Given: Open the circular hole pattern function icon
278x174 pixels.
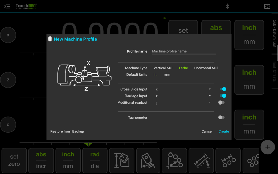Looking at the screenshot, I should [251, 160].
